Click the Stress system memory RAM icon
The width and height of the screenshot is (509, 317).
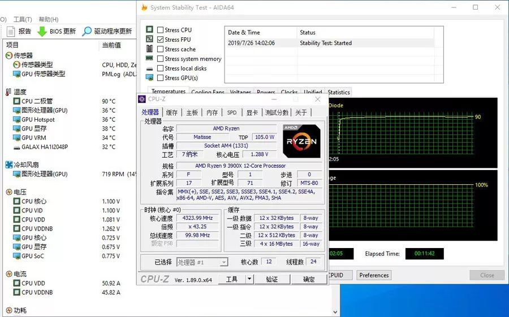pos(149,58)
